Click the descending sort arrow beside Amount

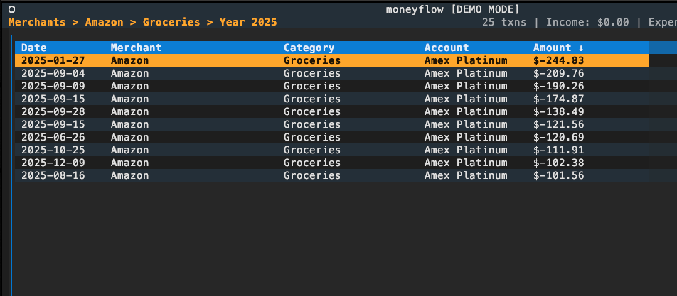click(x=581, y=48)
